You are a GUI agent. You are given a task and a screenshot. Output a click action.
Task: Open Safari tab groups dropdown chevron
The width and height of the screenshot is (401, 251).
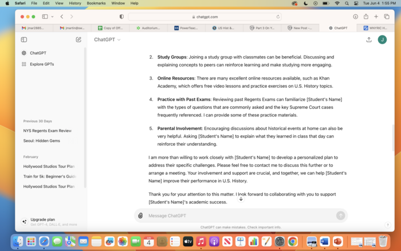[x=52, y=17]
